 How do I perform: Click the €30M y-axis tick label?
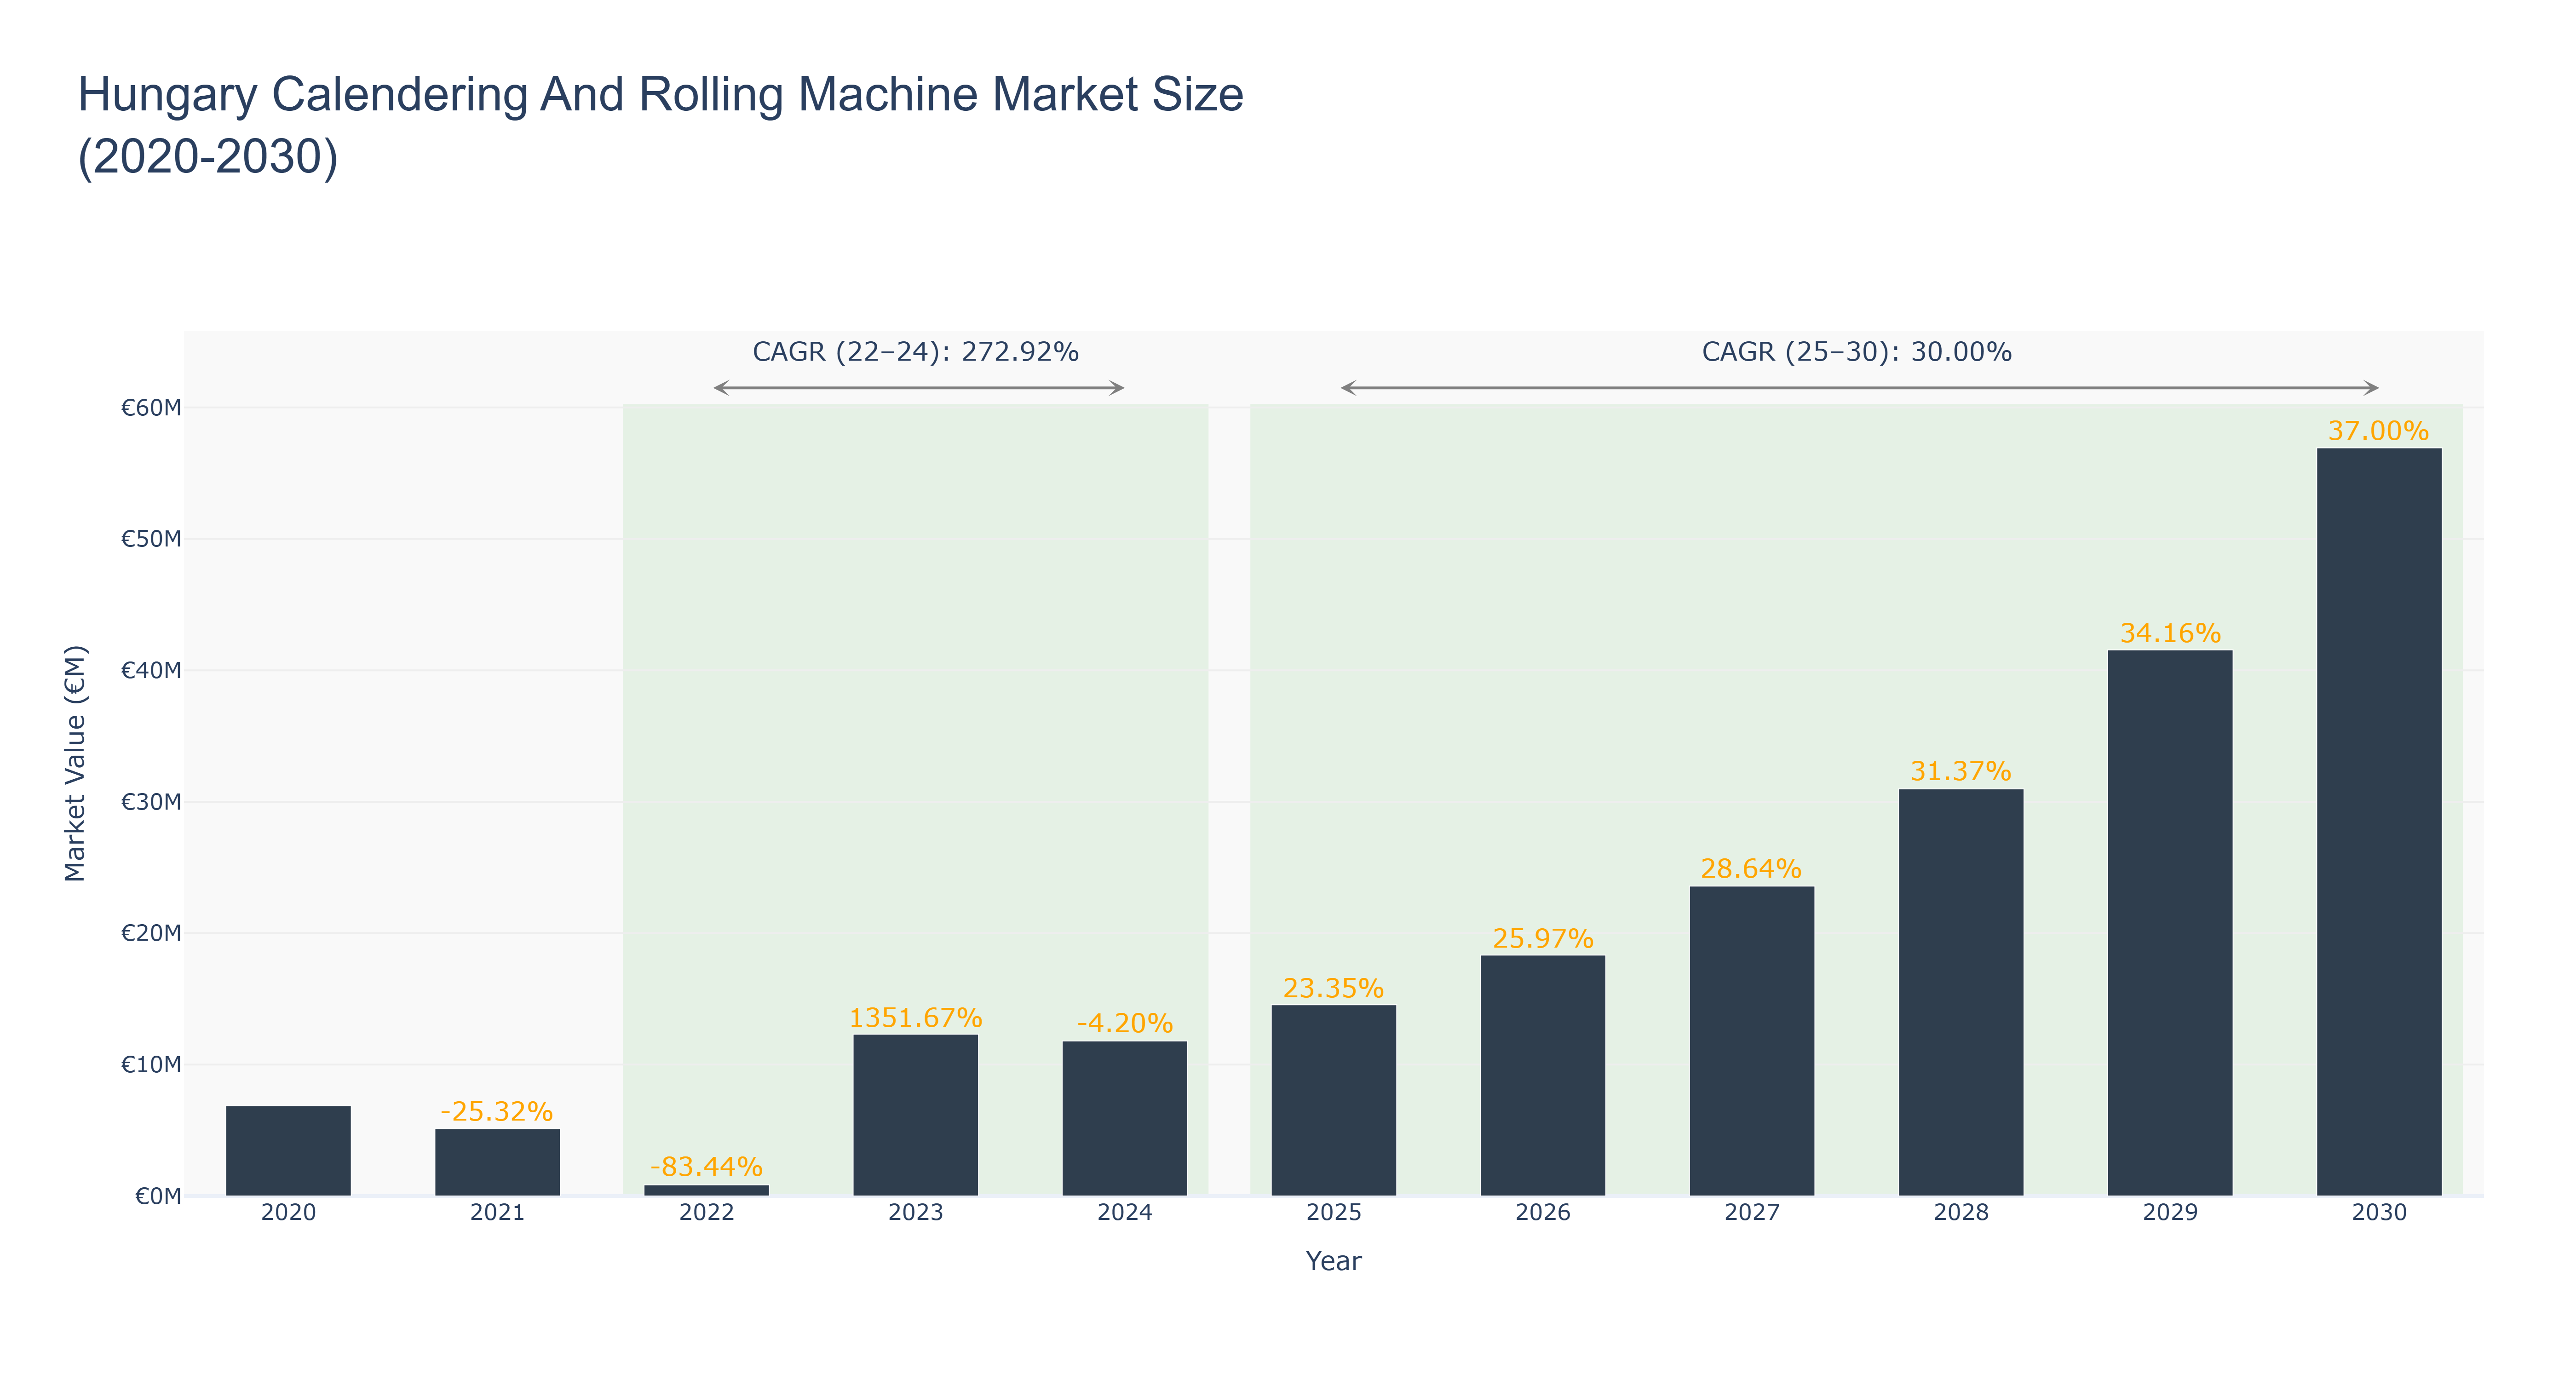click(151, 801)
